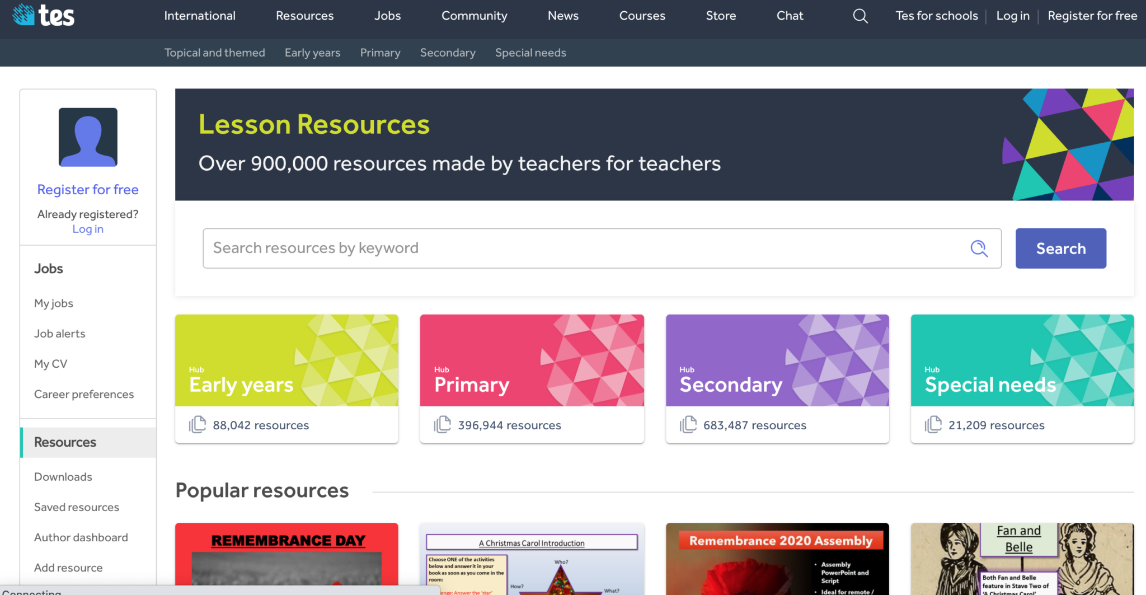Open Career preferences in the sidebar
Viewport: 1146px width, 595px height.
[x=84, y=394]
